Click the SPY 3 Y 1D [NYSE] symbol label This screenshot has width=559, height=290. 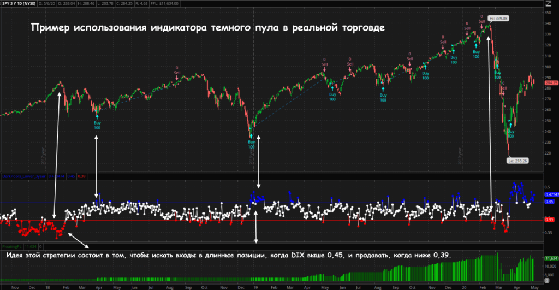point(19,4)
